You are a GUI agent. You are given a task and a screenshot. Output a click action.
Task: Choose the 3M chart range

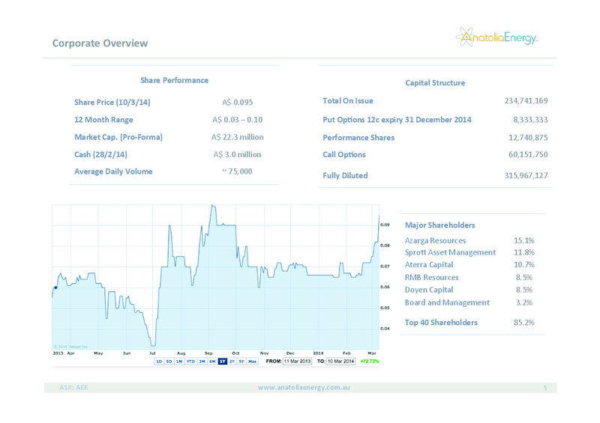point(202,362)
